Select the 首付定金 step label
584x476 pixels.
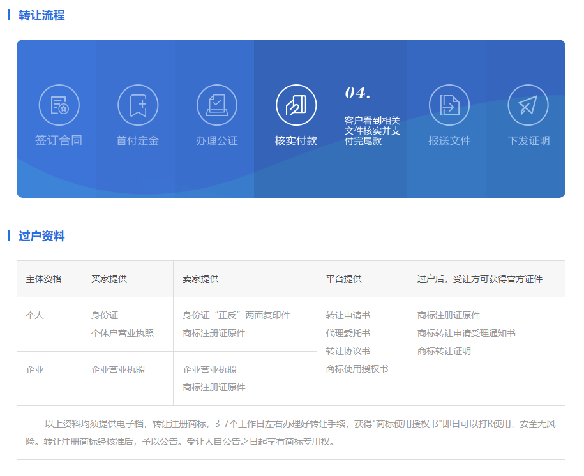[138, 141]
